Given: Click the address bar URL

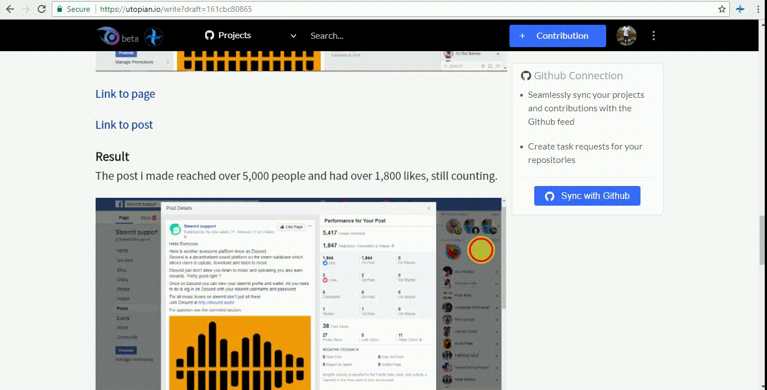Looking at the screenshot, I should pyautogui.click(x=176, y=9).
